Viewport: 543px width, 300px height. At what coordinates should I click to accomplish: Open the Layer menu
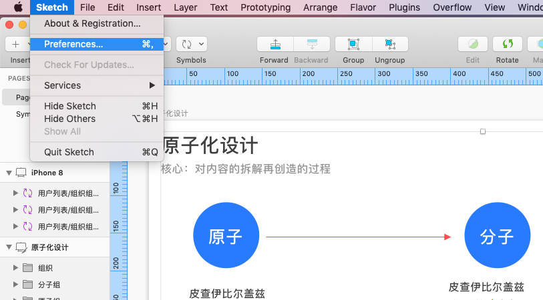(185, 7)
